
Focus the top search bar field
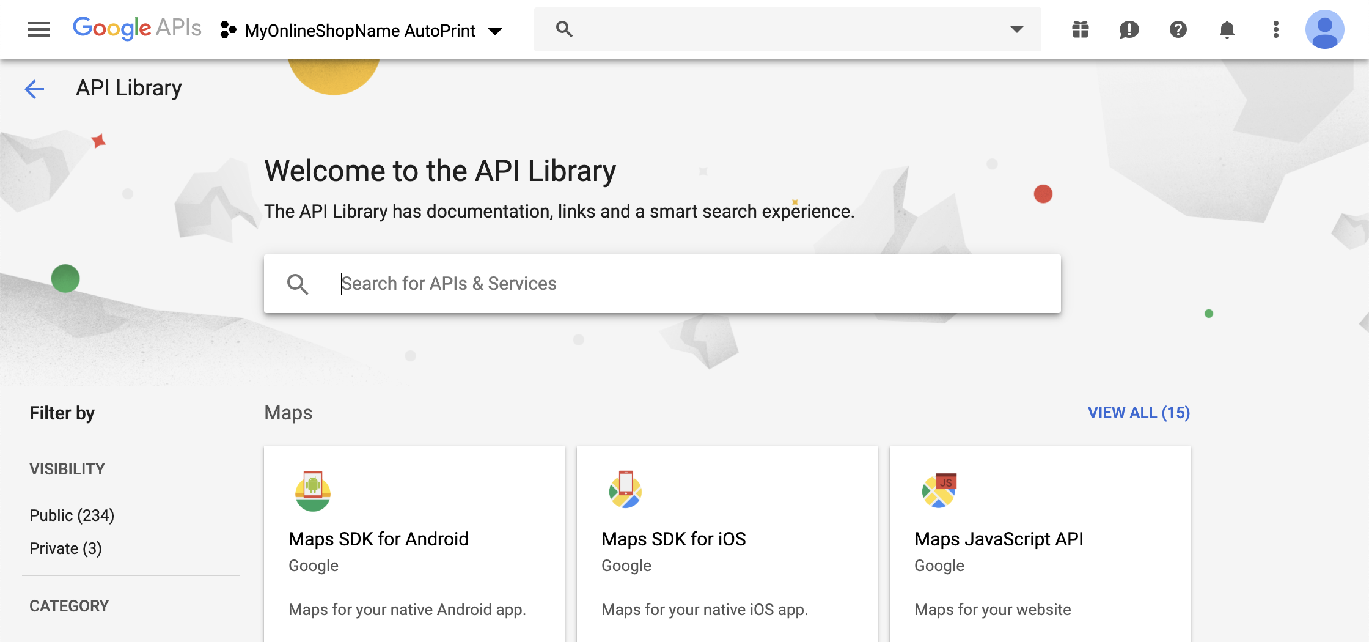pyautogui.click(x=788, y=29)
